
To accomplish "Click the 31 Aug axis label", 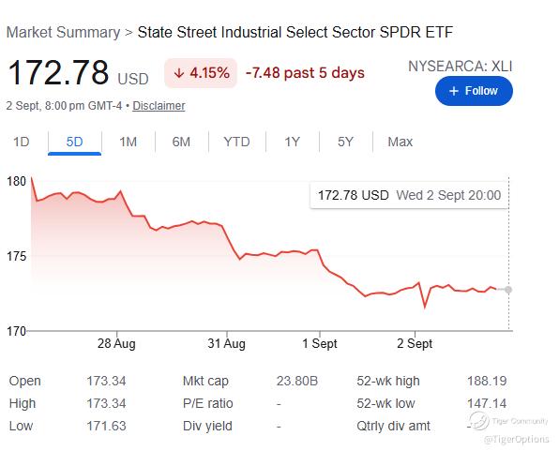I will click(226, 344).
